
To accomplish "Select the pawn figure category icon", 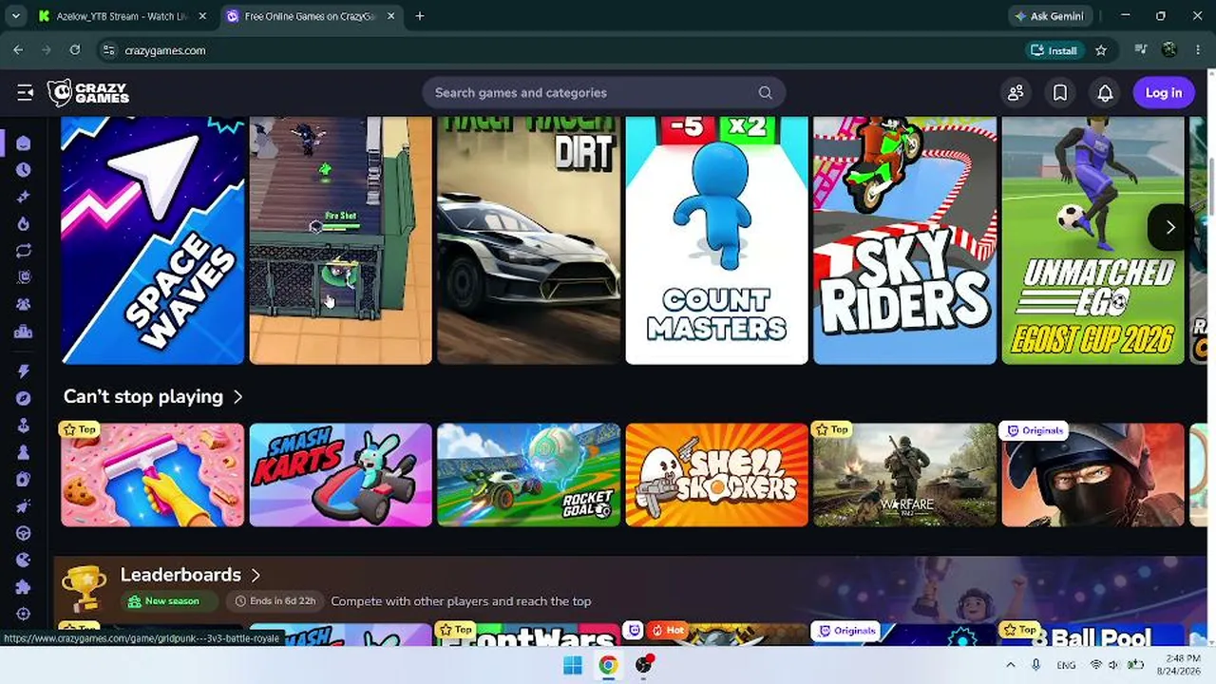I will pos(24,452).
